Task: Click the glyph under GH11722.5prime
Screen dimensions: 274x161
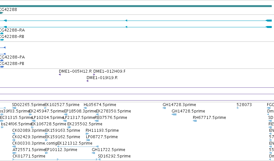Action: (93, 153)
